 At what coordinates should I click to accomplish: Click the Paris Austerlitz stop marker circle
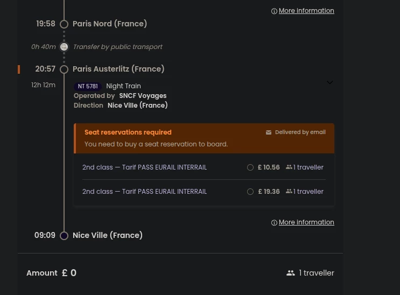pos(64,69)
